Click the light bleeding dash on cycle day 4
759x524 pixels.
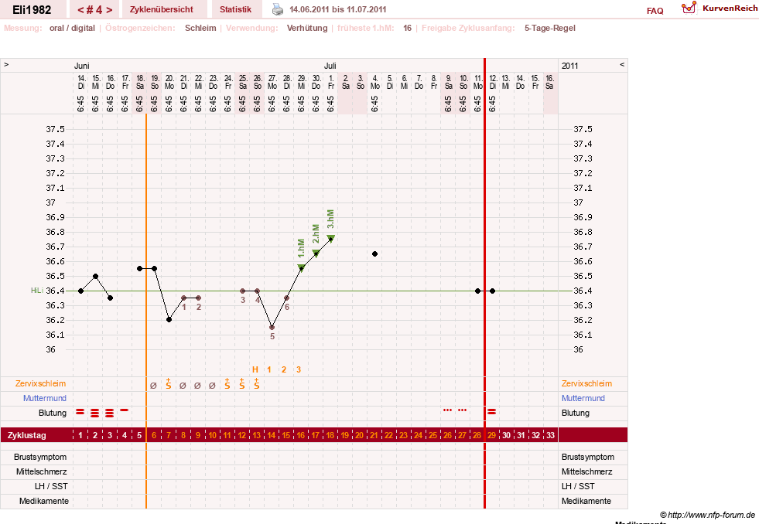pos(124,410)
